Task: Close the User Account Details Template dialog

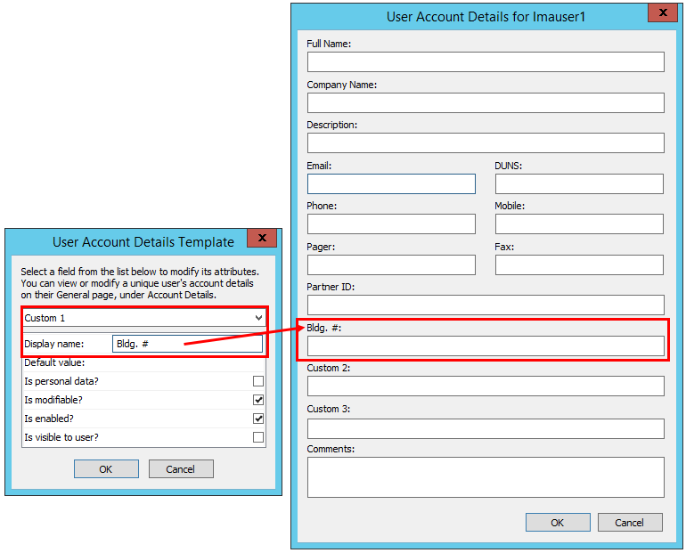Action: click(x=262, y=239)
